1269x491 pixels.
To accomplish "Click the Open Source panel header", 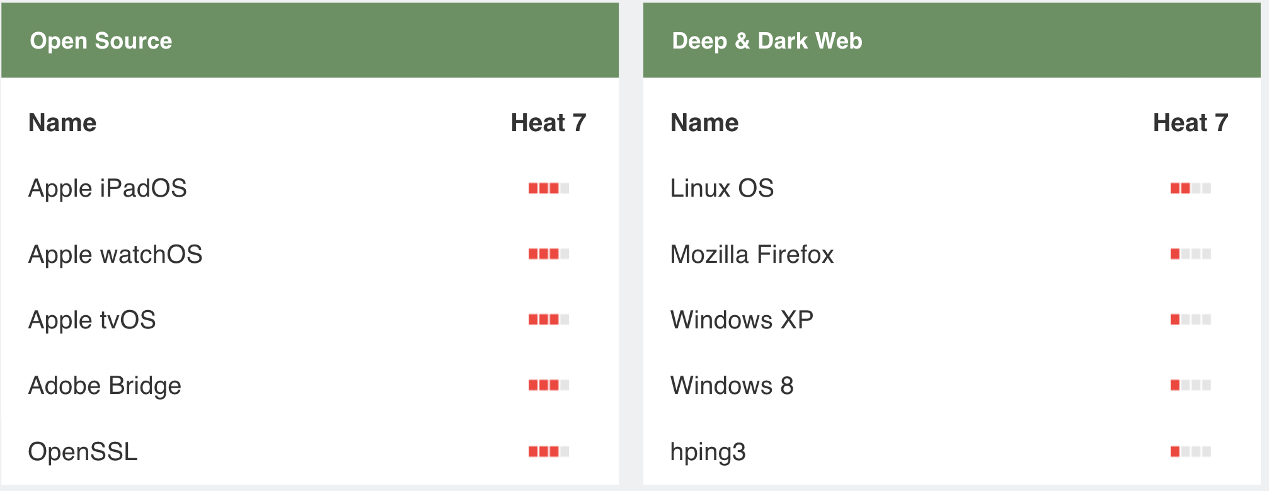I will coord(310,40).
